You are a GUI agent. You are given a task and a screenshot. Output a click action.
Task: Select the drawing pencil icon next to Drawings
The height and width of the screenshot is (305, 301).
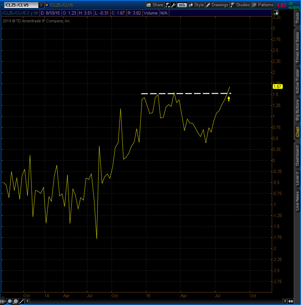point(208,5)
